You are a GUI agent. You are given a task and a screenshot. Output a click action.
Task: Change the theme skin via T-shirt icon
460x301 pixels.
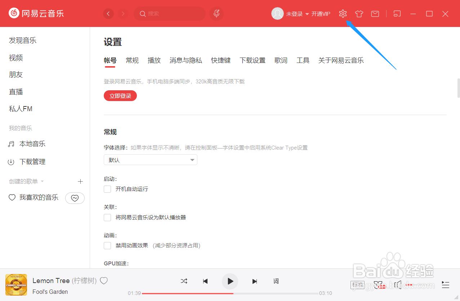[359, 13]
